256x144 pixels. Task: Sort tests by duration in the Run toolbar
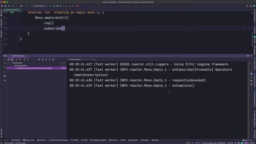[20, 60]
